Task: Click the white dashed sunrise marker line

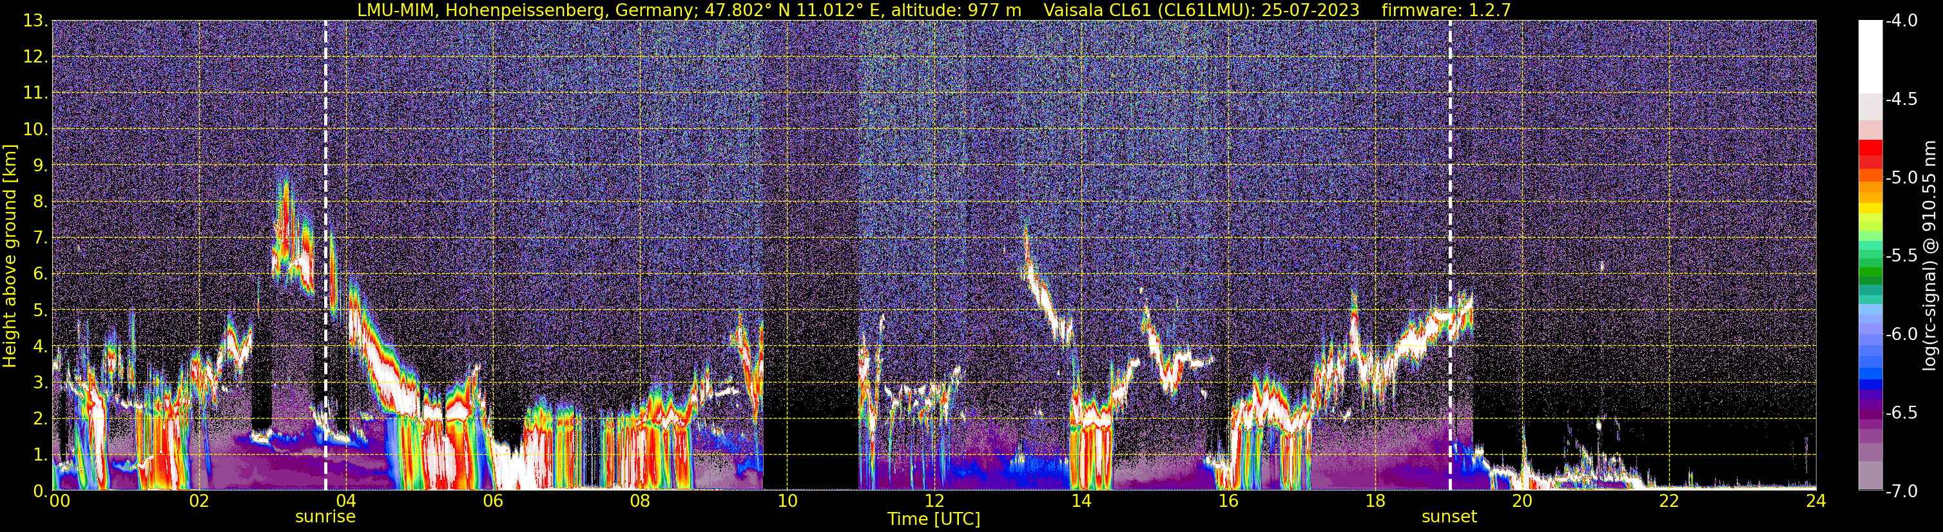Action: click(x=326, y=256)
